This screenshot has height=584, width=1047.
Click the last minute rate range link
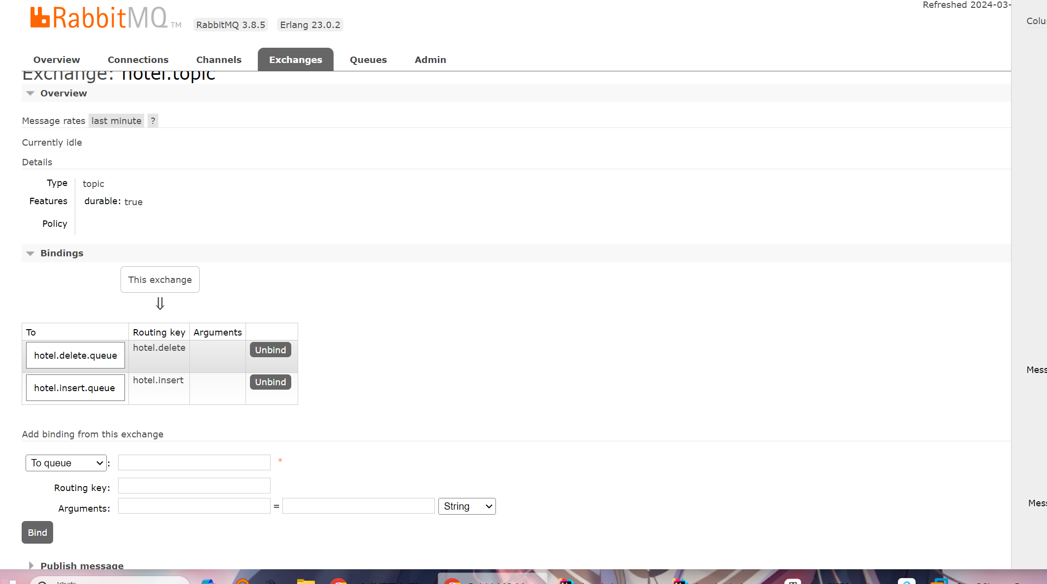tap(116, 121)
